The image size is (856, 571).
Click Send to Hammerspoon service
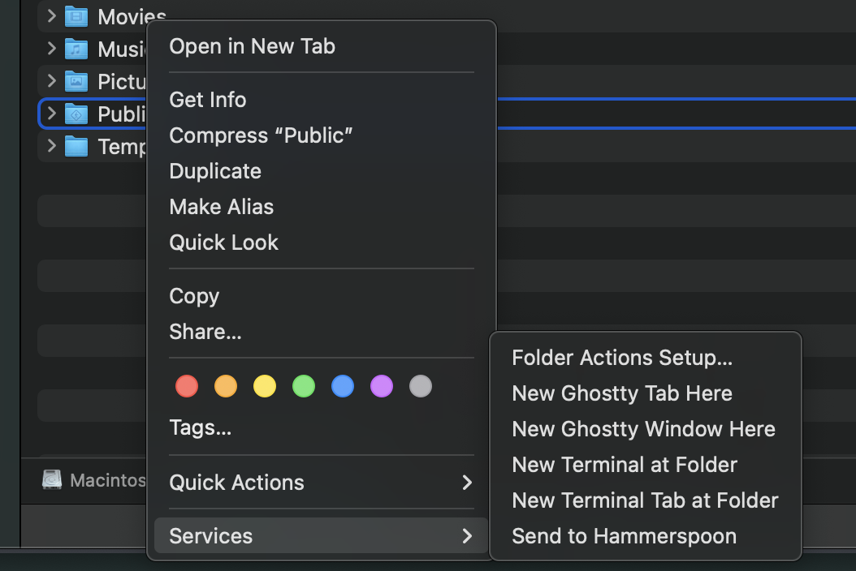(624, 536)
